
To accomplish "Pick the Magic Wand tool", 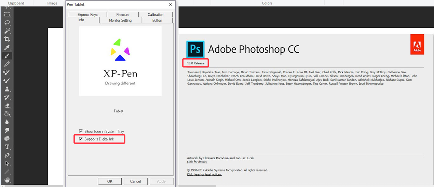I will (7, 31).
